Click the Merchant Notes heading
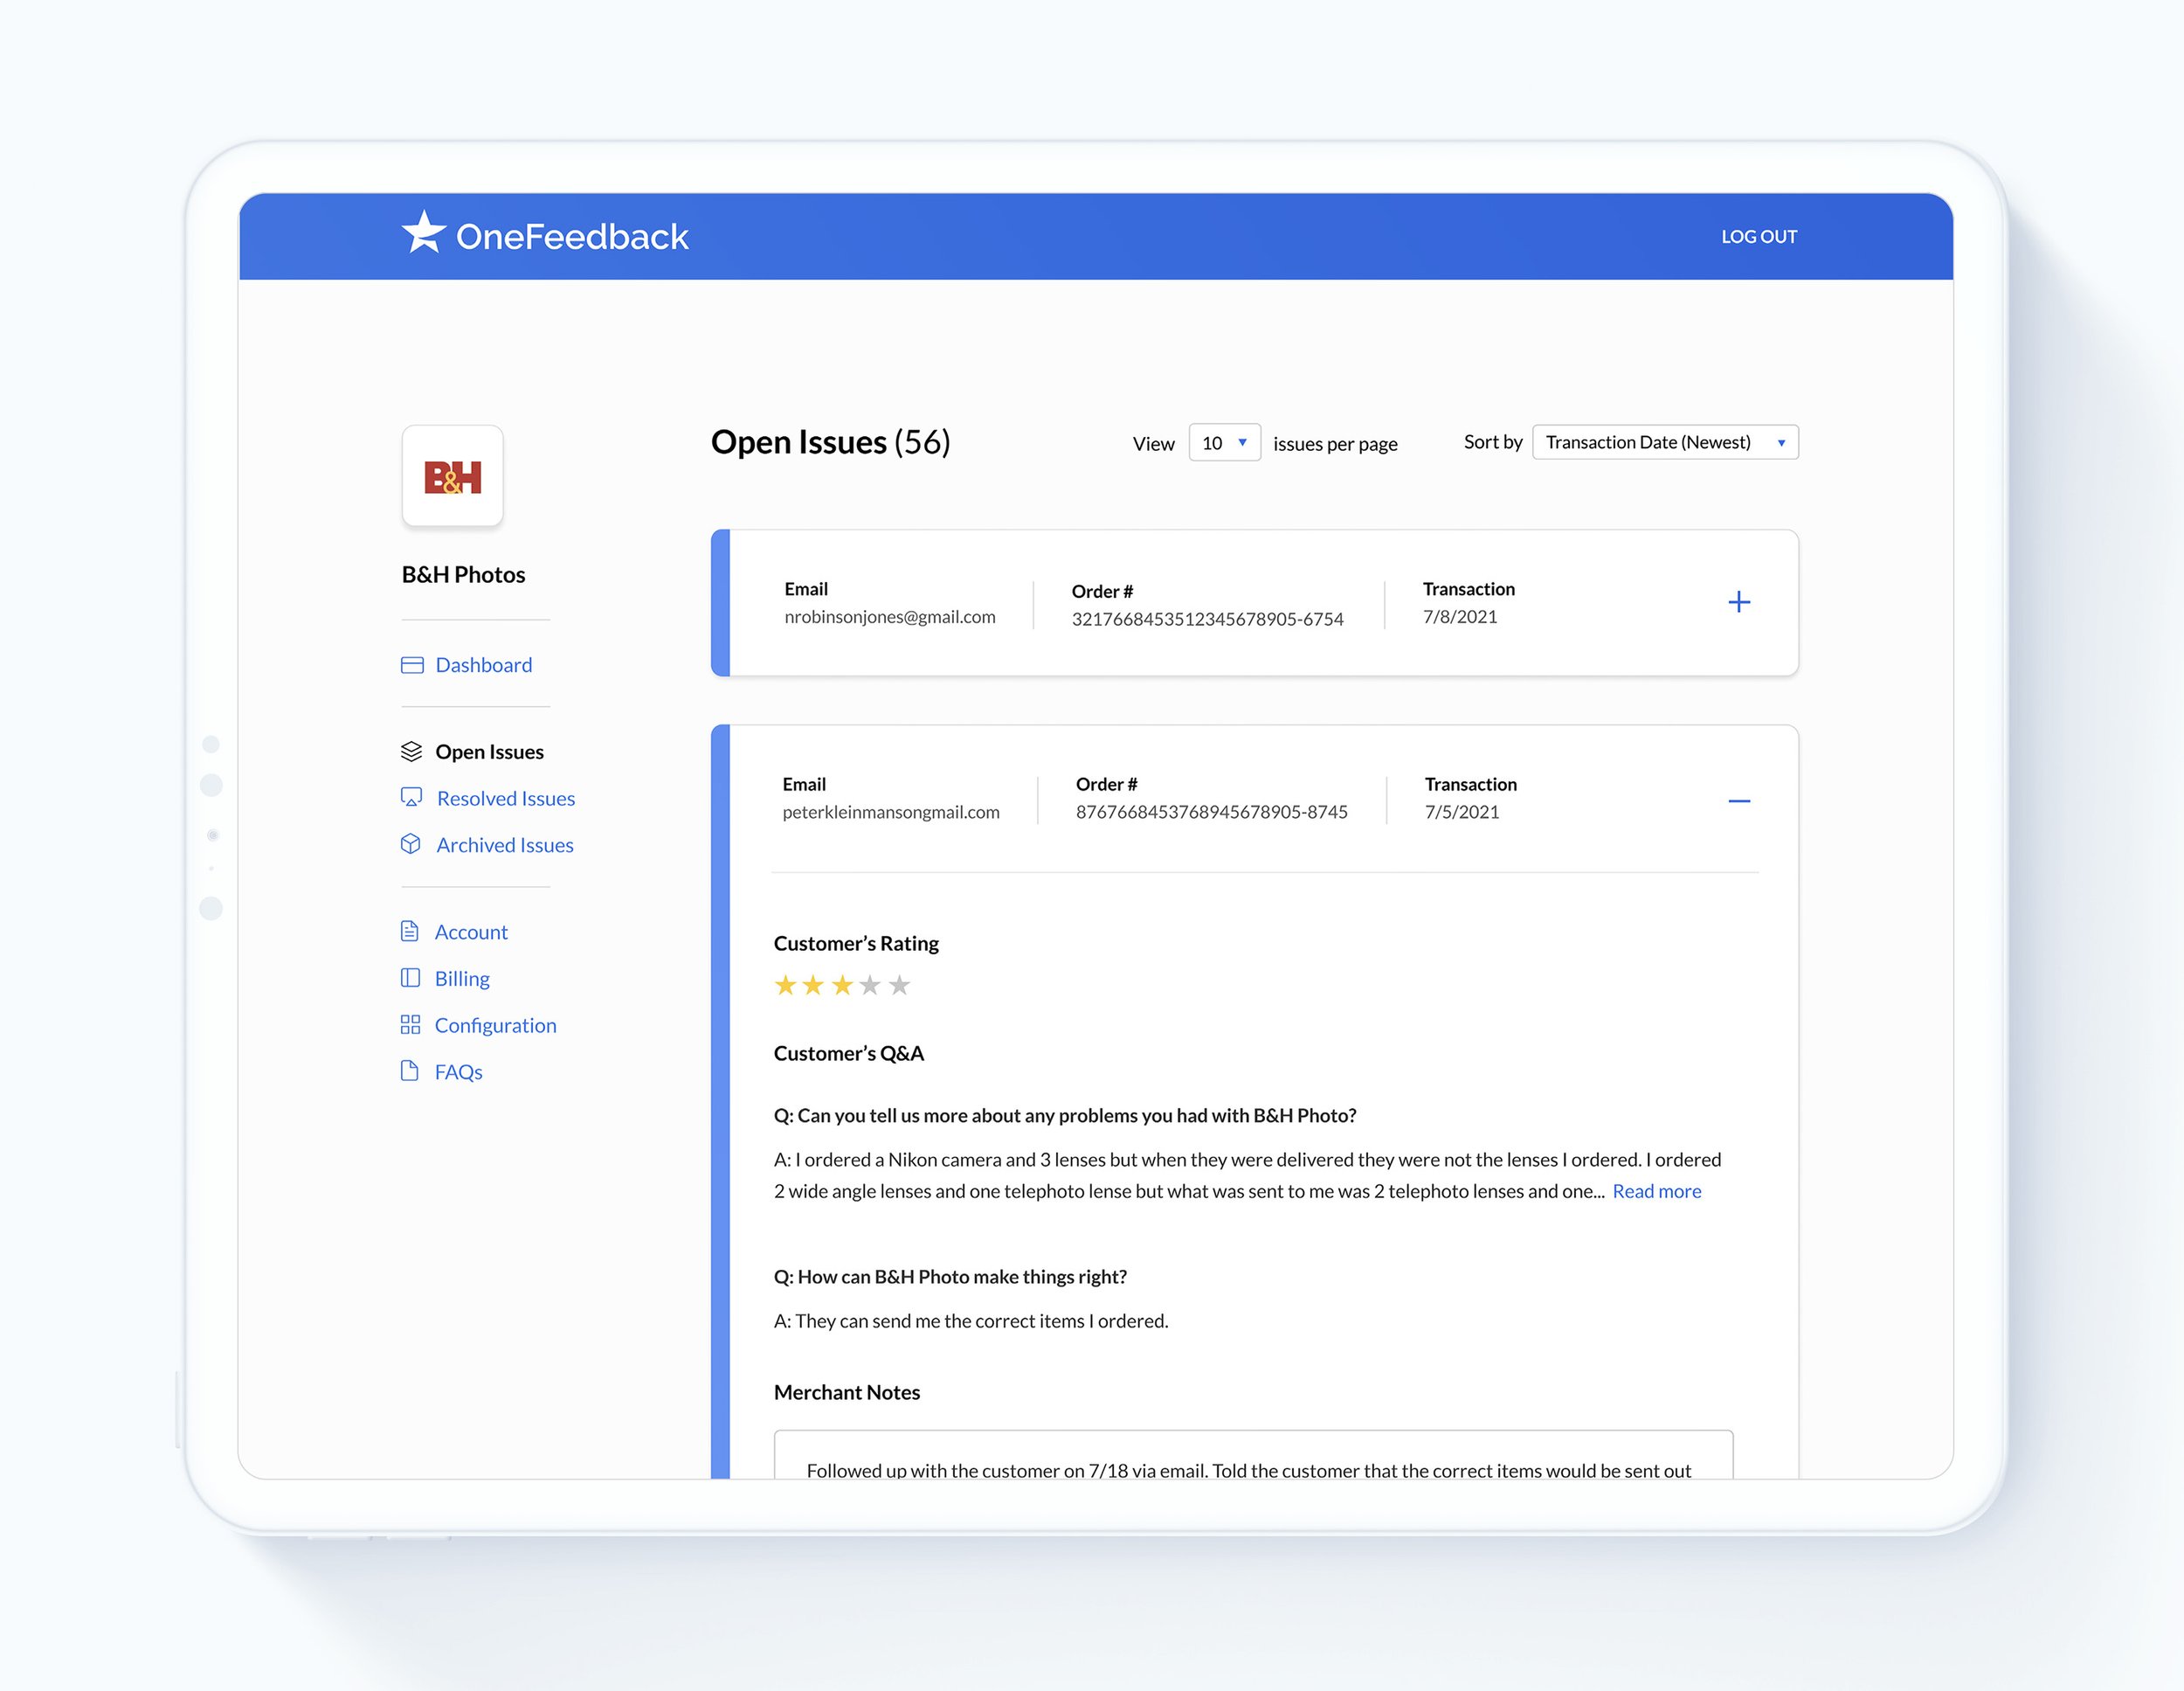 [x=847, y=1393]
